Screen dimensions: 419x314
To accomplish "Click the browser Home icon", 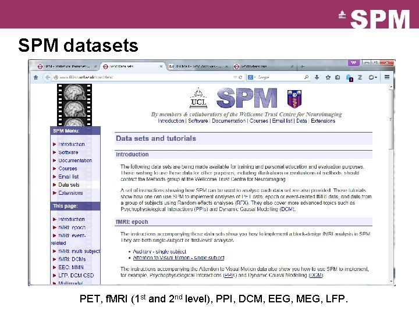I will point(36,77).
